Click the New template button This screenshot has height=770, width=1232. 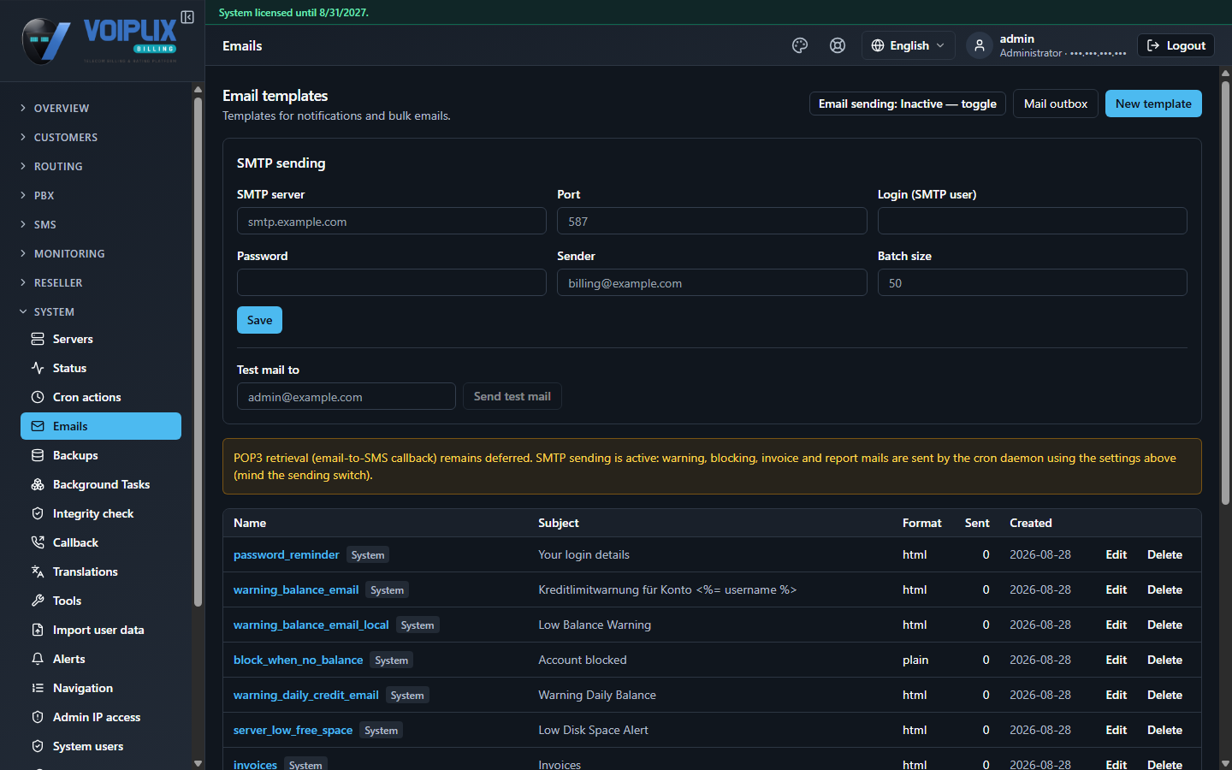[1153, 104]
